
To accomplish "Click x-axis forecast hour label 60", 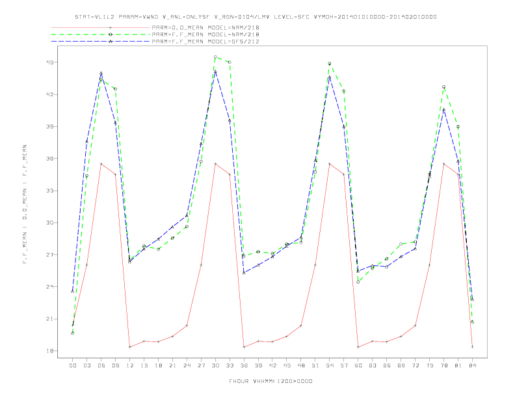I will pyautogui.click(x=358, y=365).
